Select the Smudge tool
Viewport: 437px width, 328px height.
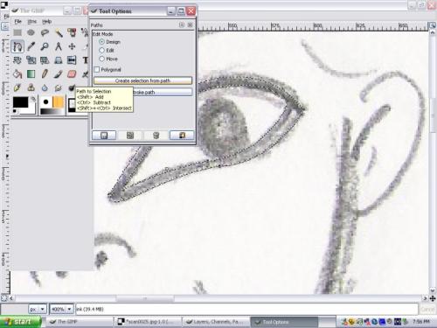pyautogui.click(x=59, y=87)
